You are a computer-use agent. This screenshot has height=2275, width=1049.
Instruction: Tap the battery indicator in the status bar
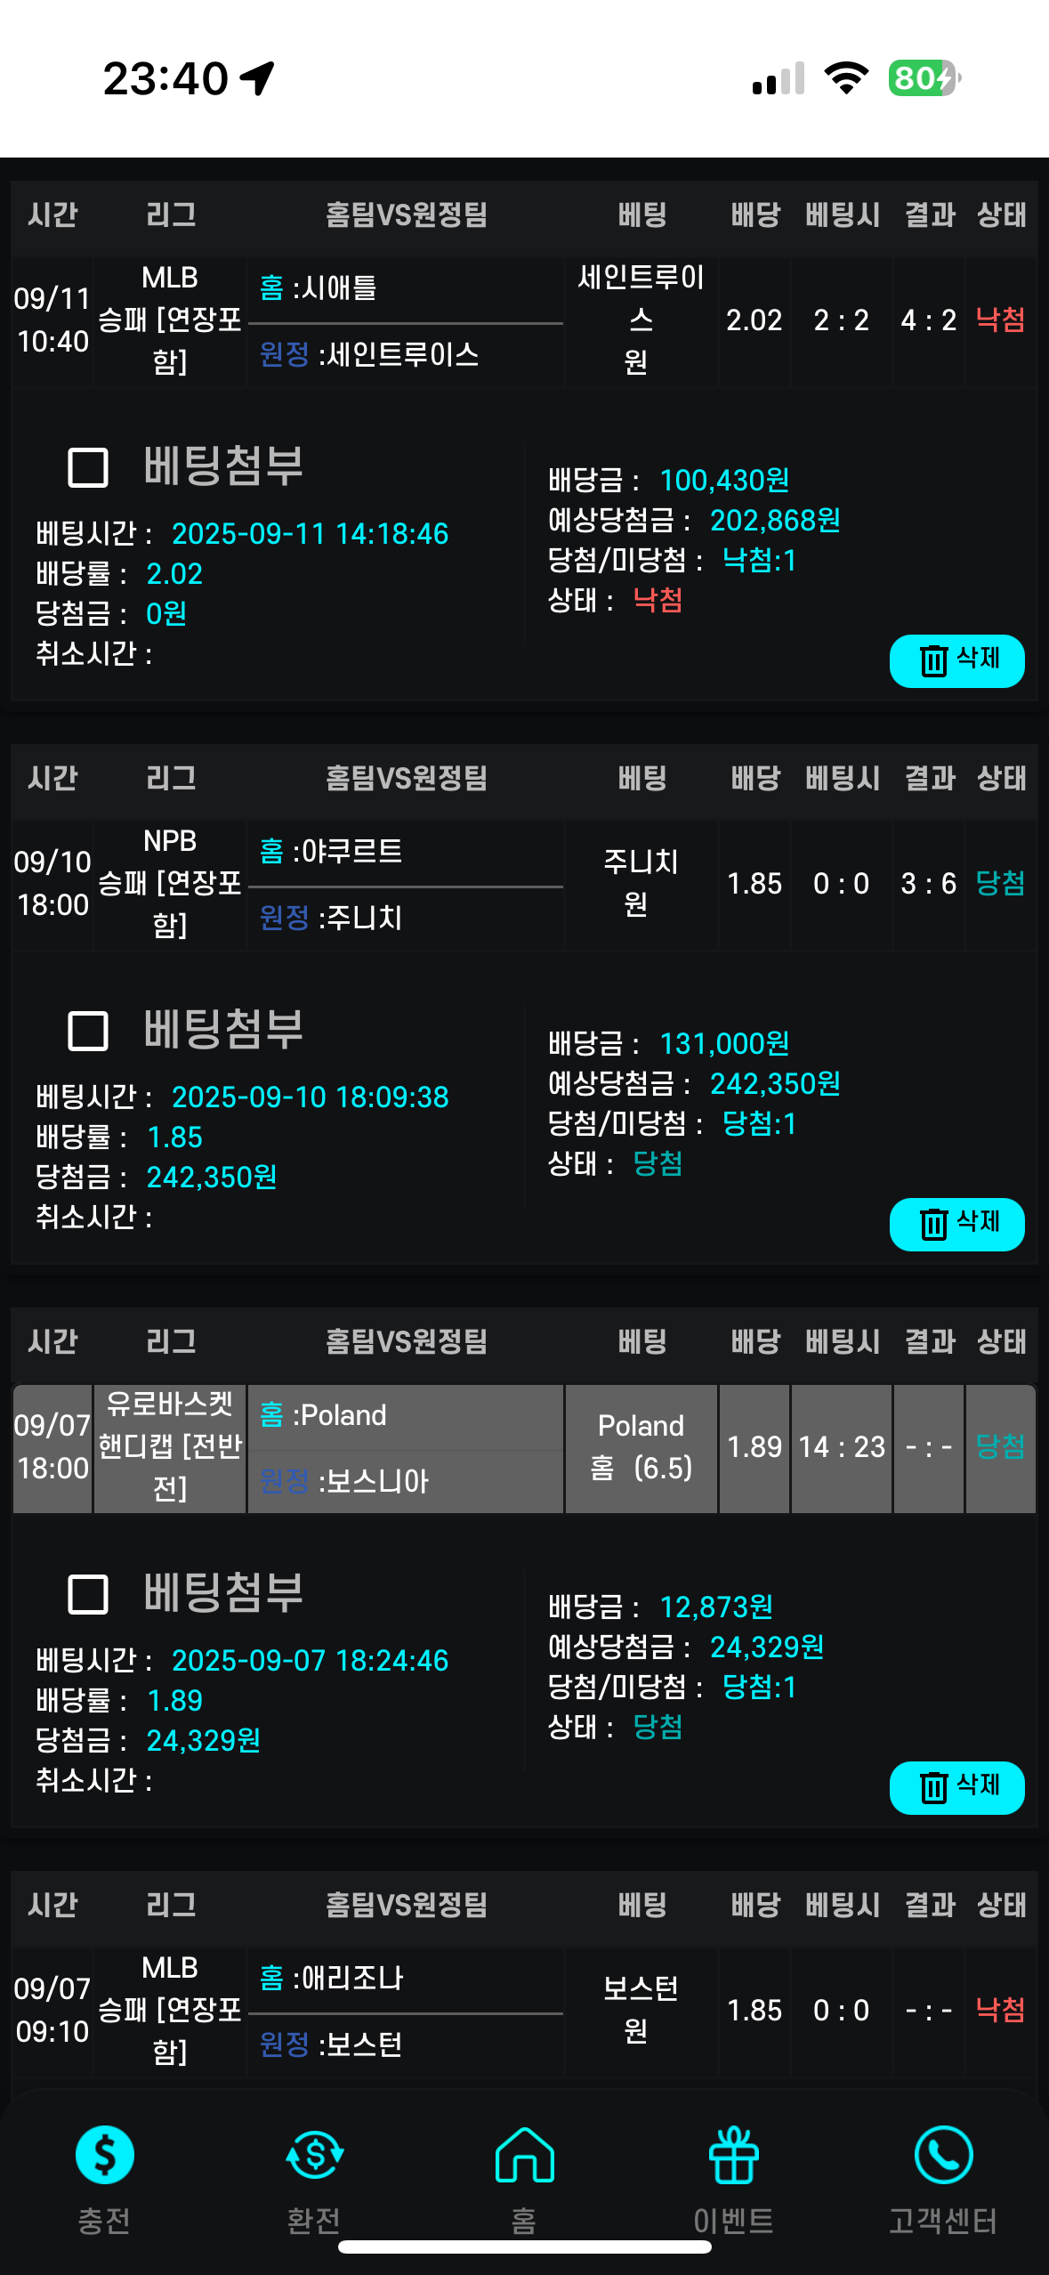pos(924,78)
